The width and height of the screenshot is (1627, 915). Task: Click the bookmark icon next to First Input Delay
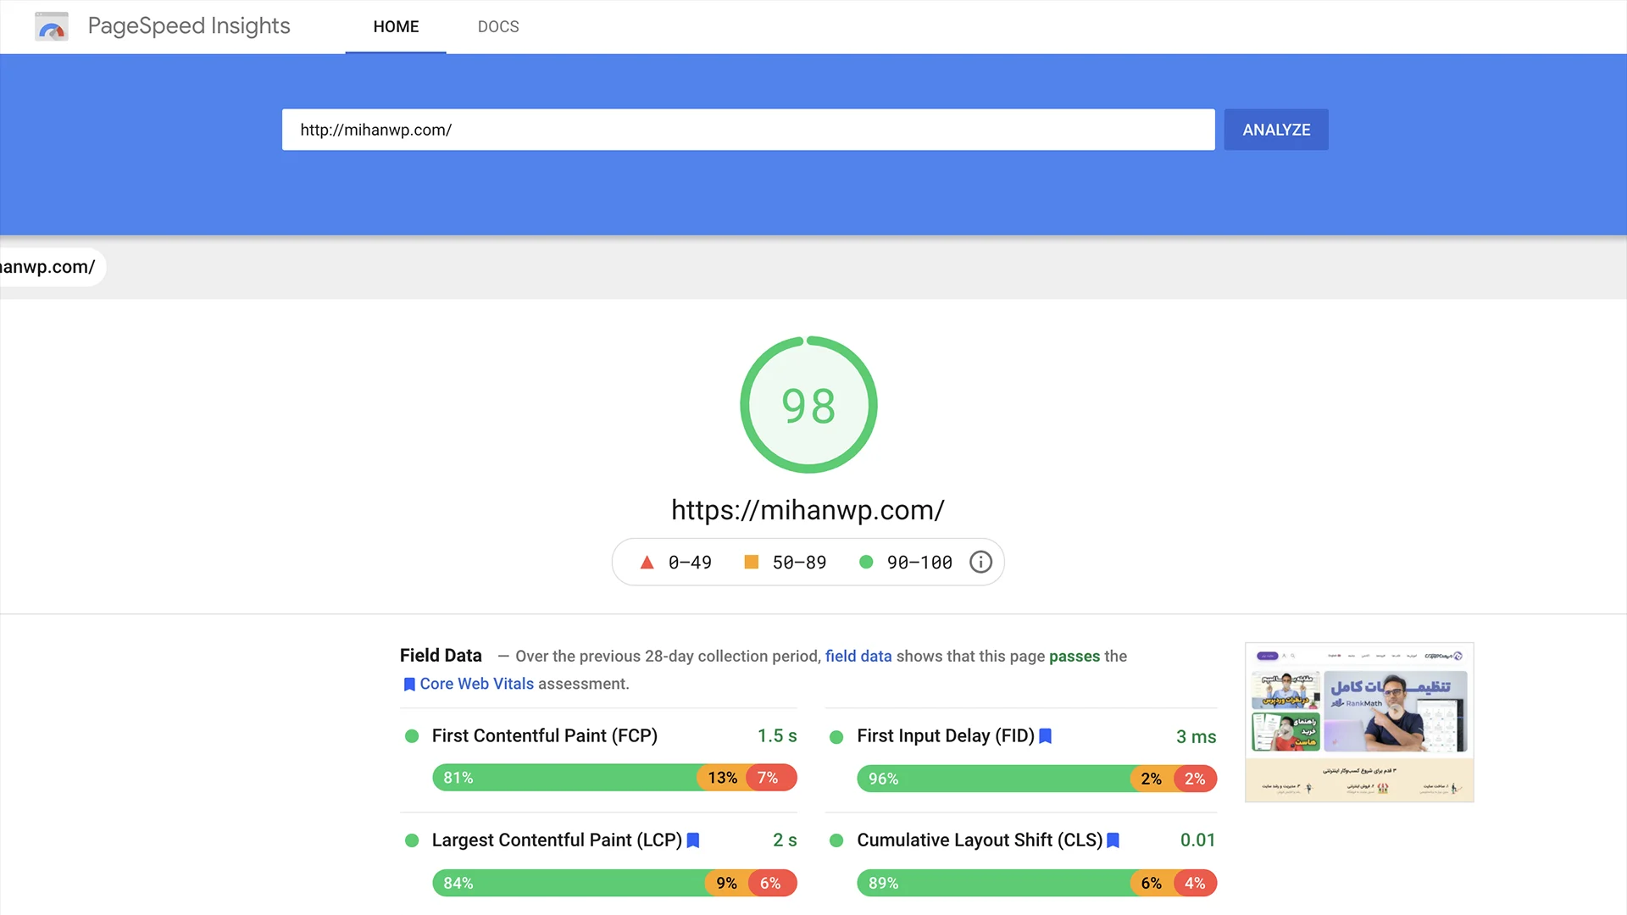tap(1045, 736)
